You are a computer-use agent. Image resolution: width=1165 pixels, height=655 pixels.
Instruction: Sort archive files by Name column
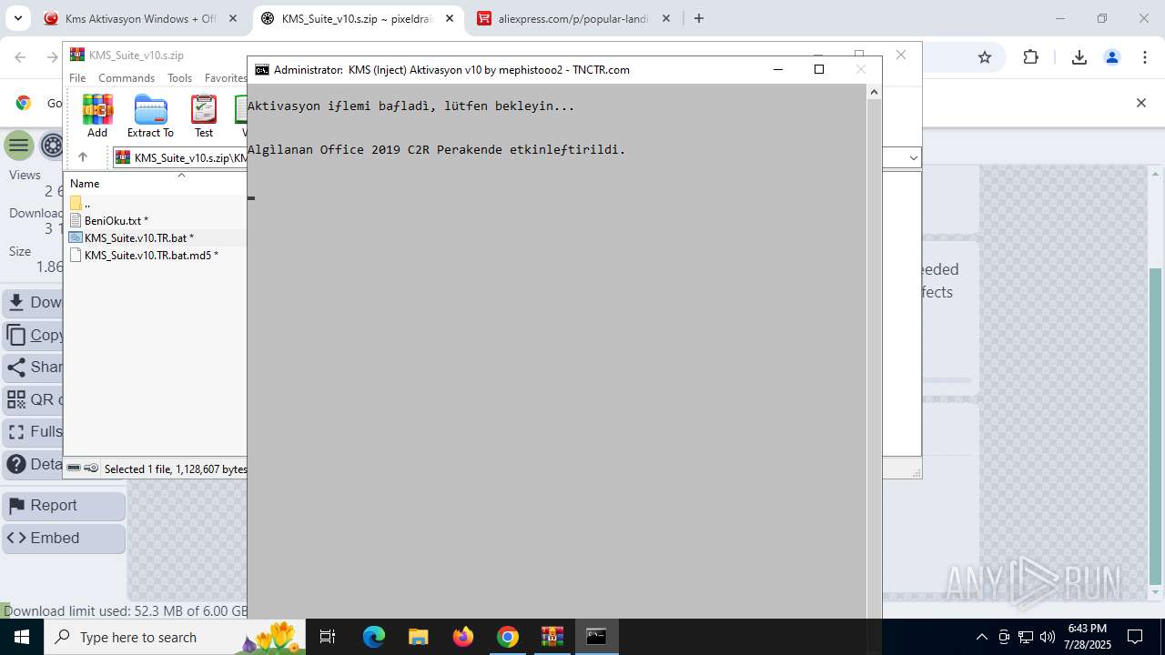click(x=85, y=184)
